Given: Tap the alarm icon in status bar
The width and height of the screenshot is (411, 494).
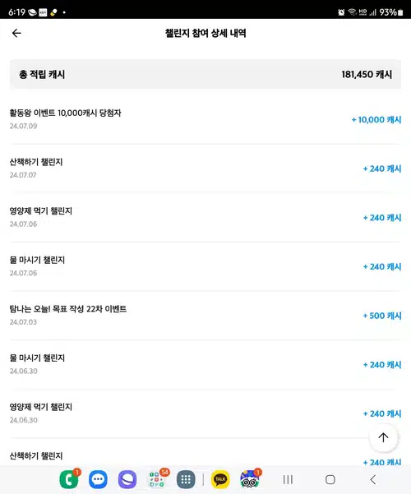Looking at the screenshot, I should [341, 12].
